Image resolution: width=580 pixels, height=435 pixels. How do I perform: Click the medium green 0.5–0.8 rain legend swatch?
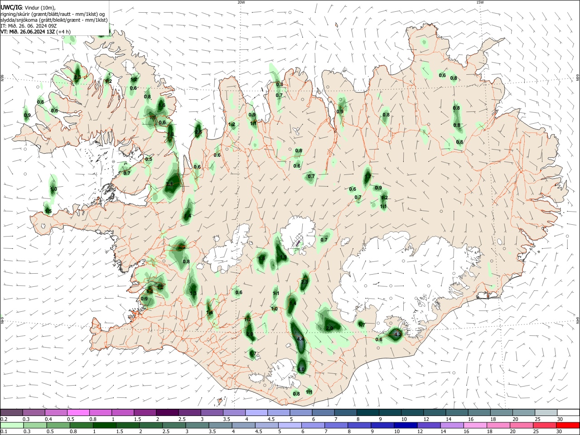point(58,425)
